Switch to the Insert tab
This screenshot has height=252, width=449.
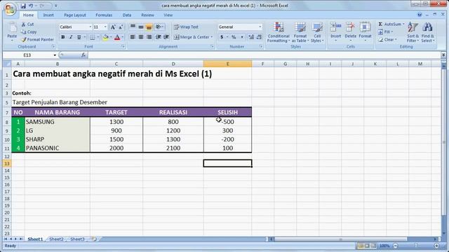click(48, 15)
